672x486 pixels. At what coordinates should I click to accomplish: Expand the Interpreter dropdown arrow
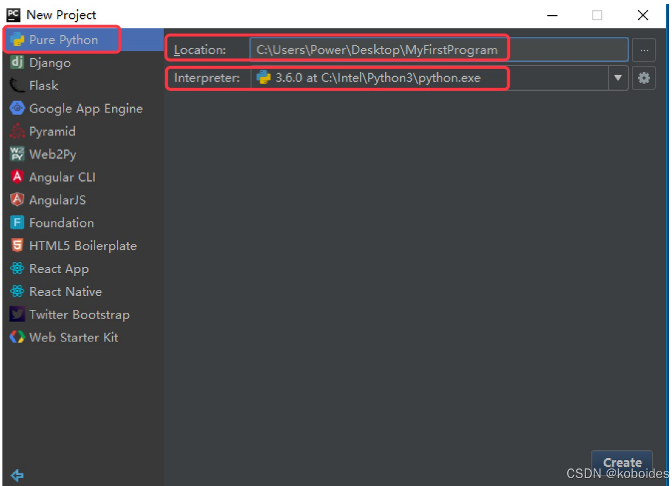pyautogui.click(x=618, y=78)
